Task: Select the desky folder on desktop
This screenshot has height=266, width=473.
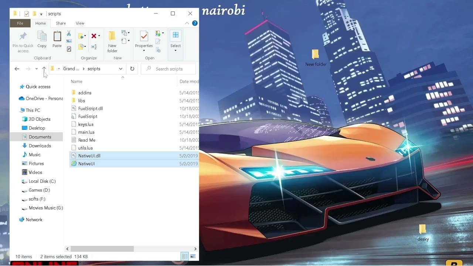Action: click(423, 233)
